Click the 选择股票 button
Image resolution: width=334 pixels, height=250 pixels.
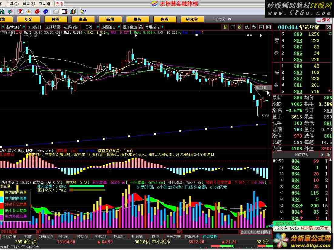(x=53, y=27)
